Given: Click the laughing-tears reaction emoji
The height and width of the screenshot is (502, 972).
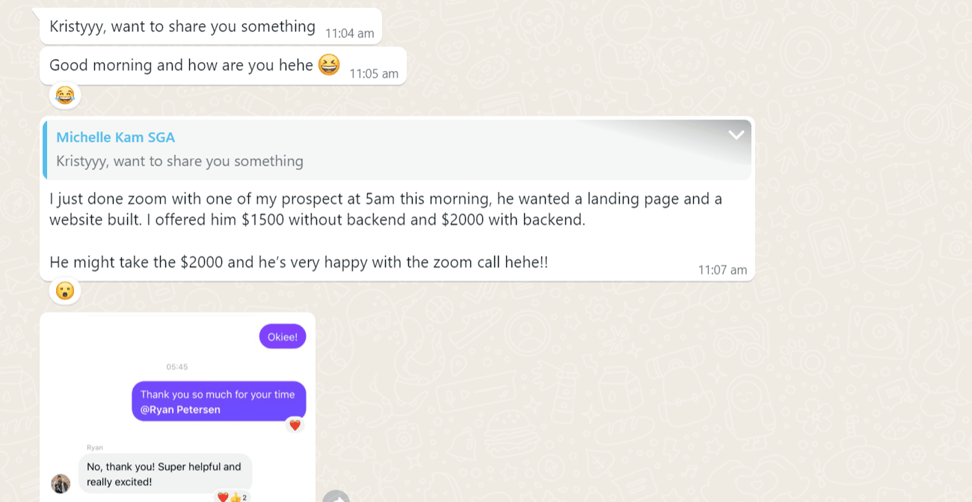Looking at the screenshot, I should (65, 96).
